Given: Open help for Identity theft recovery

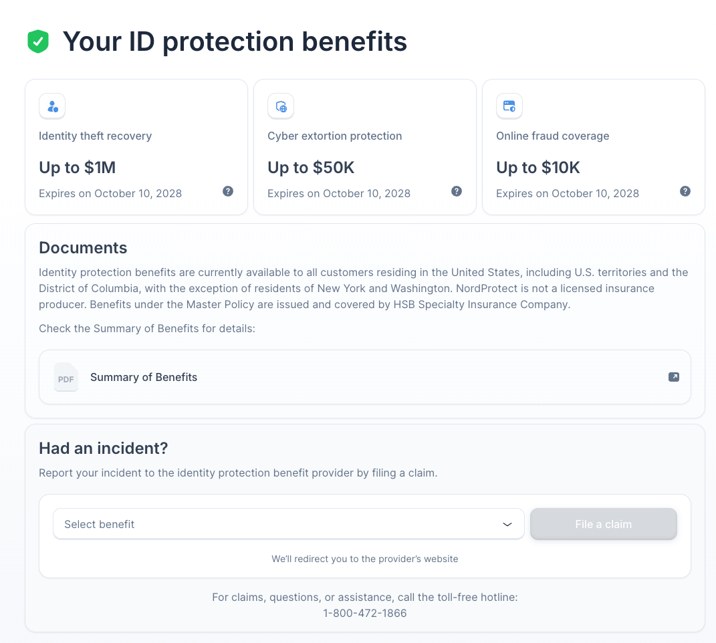Looking at the screenshot, I should click(228, 191).
